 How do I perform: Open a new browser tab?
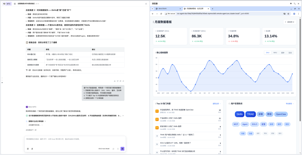(x=213, y=9)
